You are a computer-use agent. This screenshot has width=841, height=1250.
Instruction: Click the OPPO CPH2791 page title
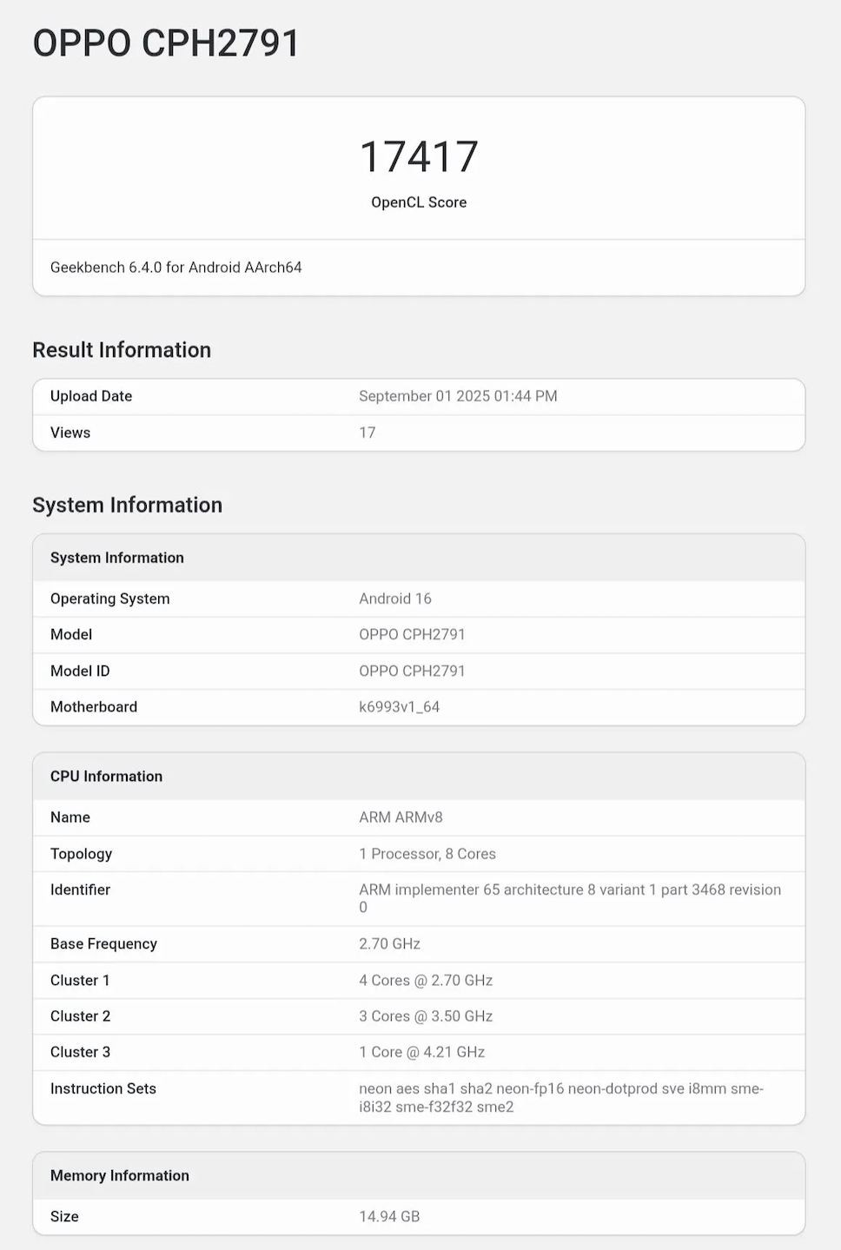coord(166,43)
